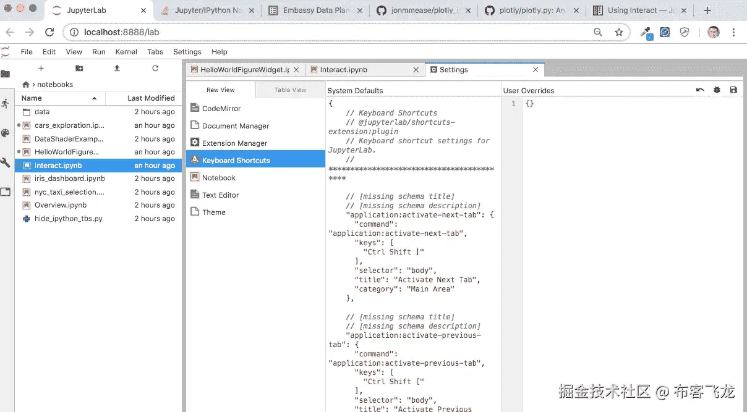Select DataShaderExamp notebook file

click(x=98, y=139)
